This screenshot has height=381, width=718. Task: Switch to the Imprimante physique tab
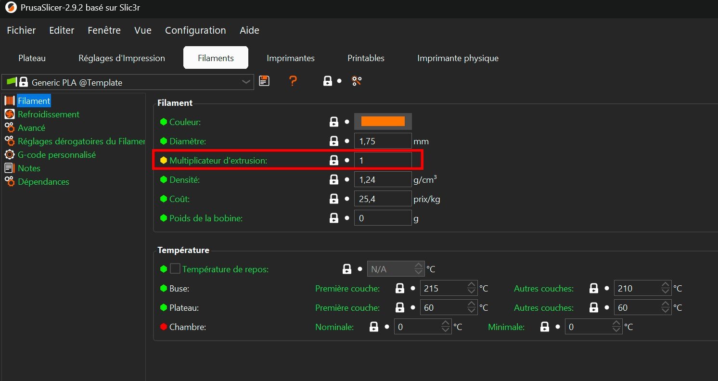click(x=458, y=58)
